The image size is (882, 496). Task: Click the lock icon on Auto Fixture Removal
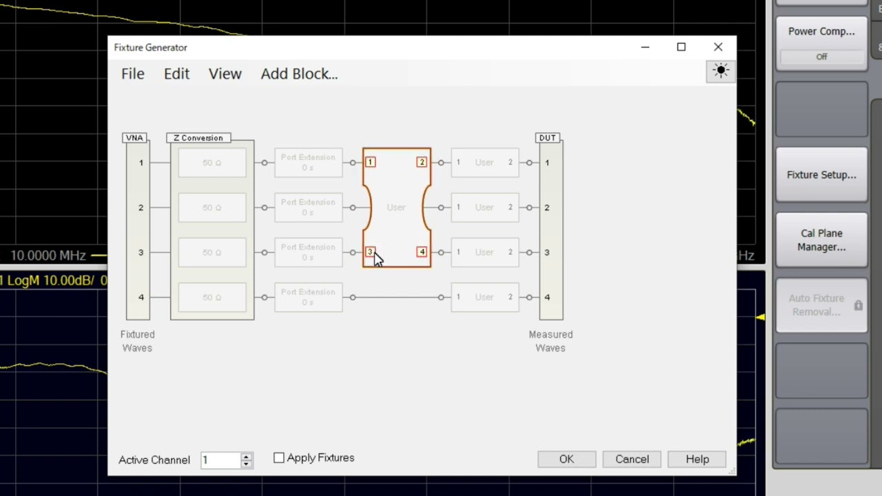pyautogui.click(x=858, y=305)
